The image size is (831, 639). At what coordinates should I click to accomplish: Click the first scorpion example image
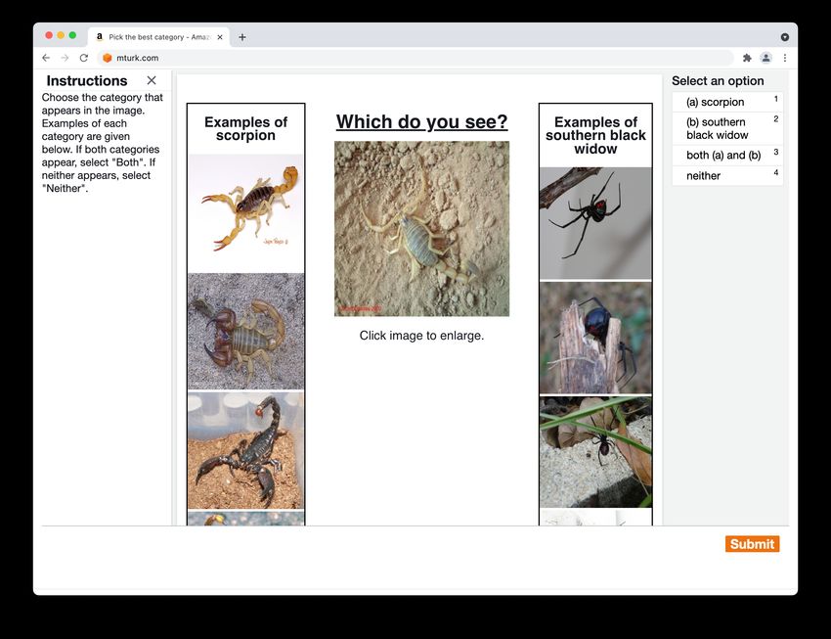pos(246,213)
